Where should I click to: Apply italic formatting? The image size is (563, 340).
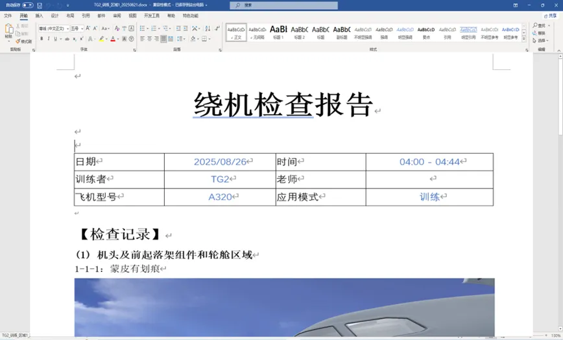49,39
